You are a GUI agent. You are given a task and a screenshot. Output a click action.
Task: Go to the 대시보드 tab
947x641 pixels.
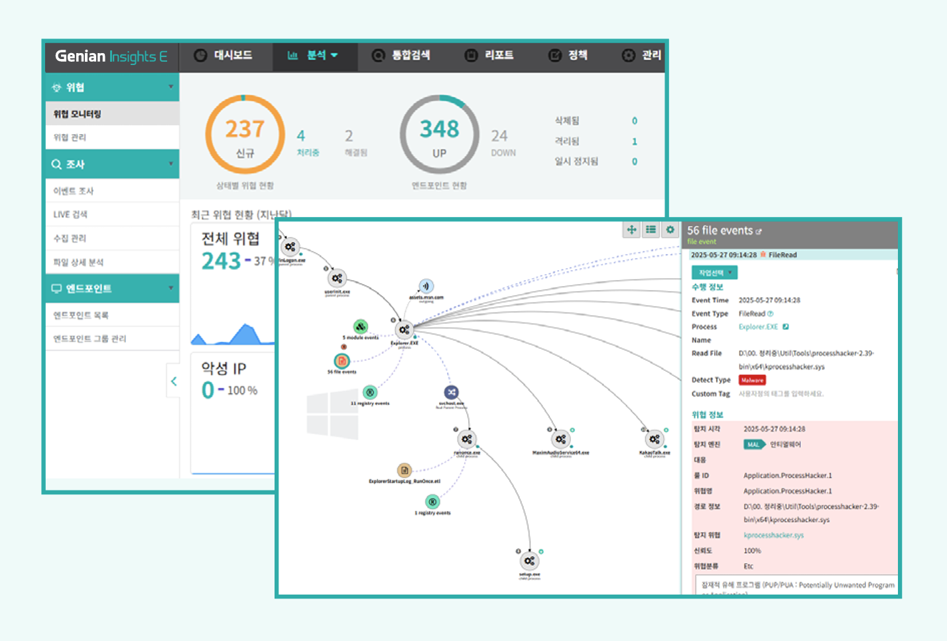223,56
